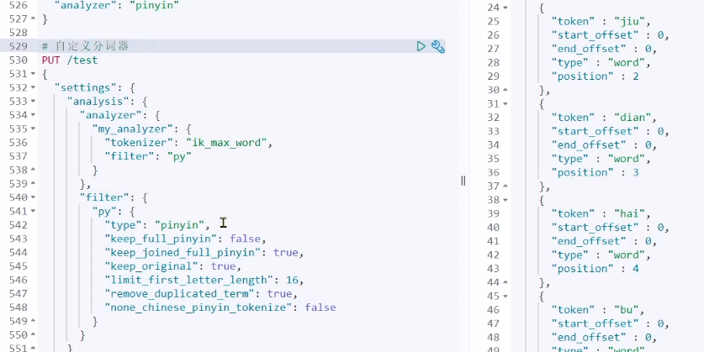Collapse response object fold at line 24

point(506,8)
